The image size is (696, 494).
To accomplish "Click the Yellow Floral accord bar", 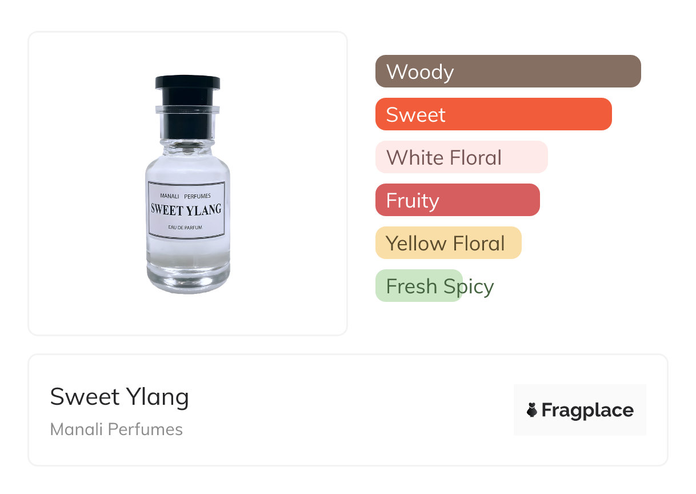I will [x=448, y=243].
